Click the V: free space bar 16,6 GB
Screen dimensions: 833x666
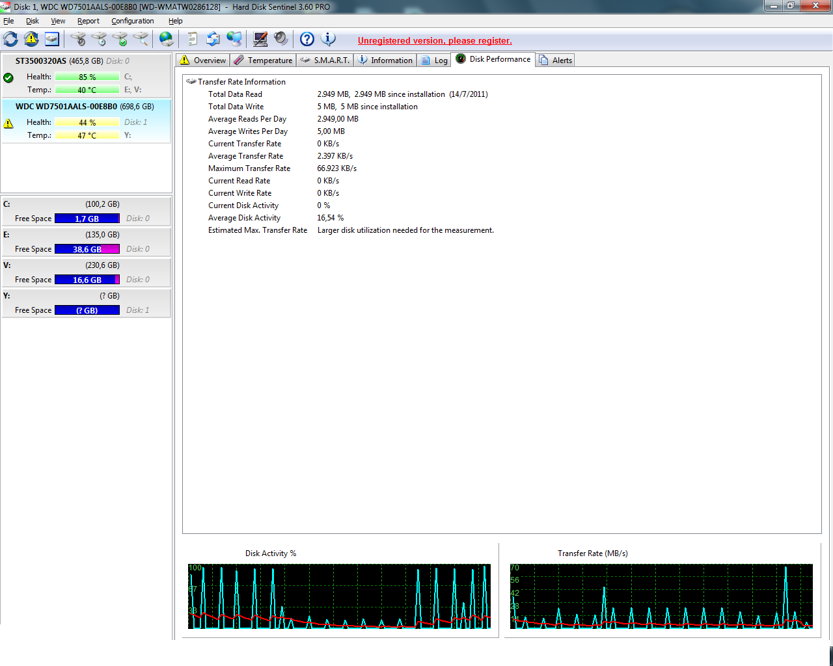87,280
